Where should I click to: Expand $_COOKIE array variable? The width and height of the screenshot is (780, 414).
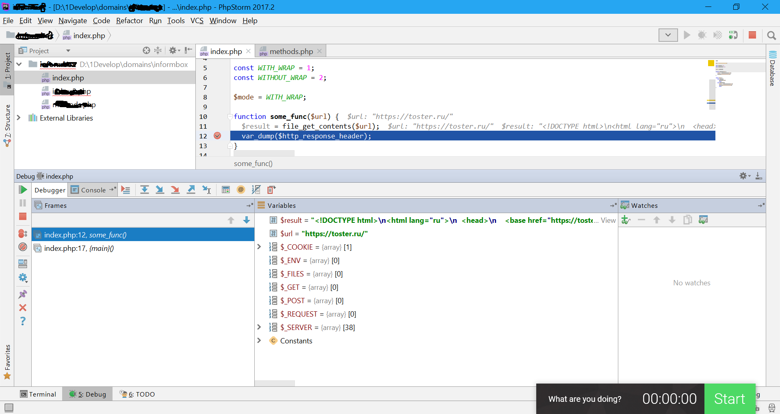(259, 247)
